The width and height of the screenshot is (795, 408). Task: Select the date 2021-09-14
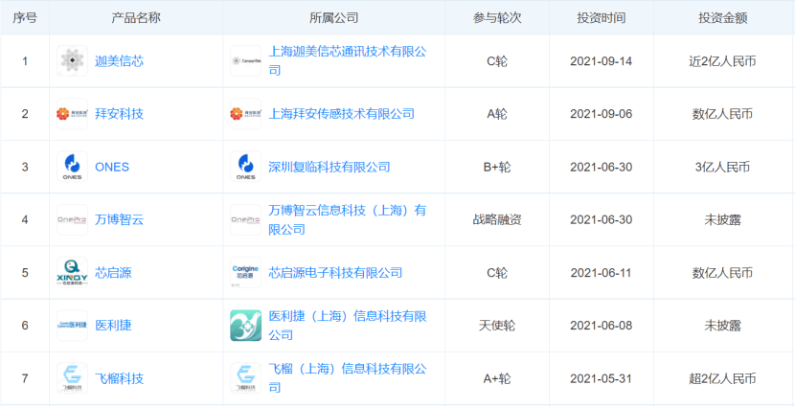coord(602,61)
